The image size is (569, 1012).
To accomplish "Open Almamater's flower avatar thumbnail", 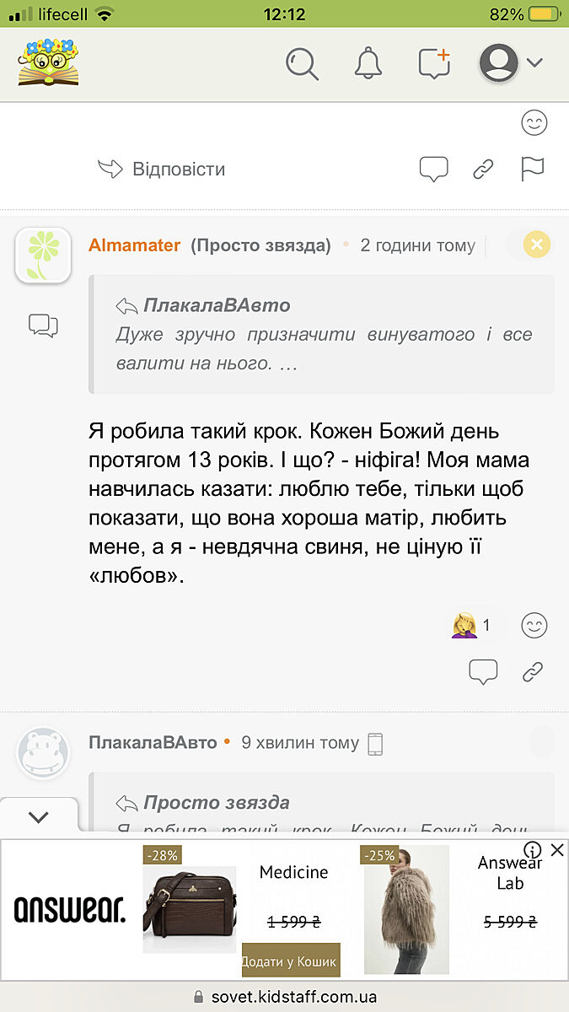I will (43, 255).
